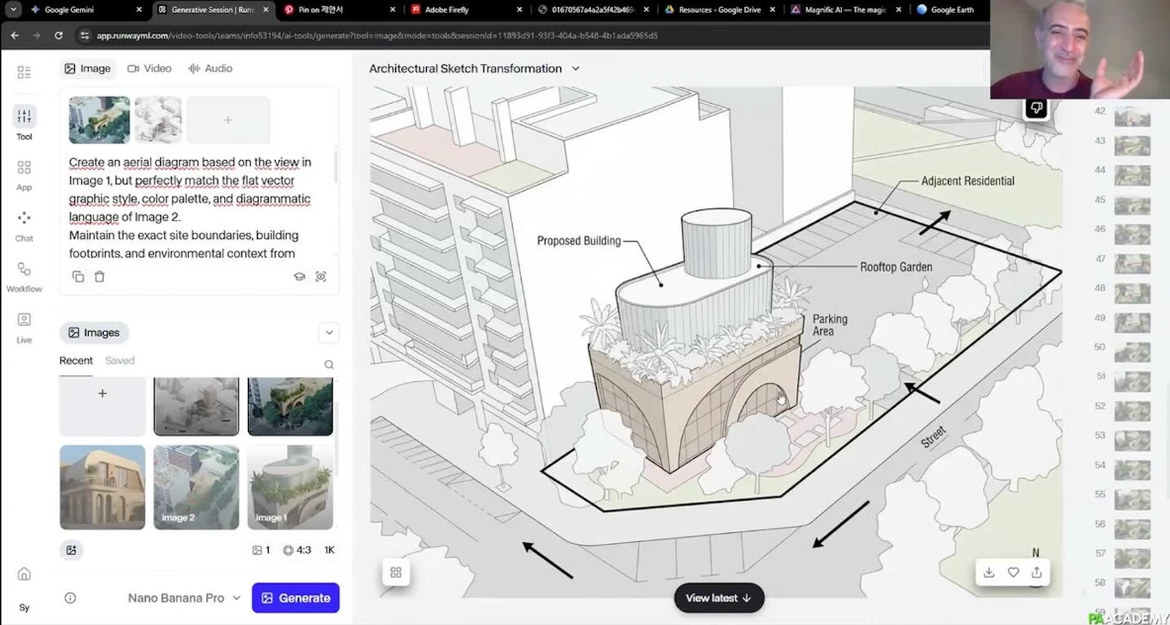Download the generated diagram image

(x=988, y=572)
